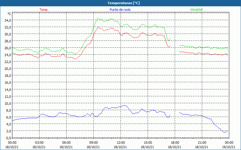Screen dimensions: 241x150
Task: Click the 03:00 time axis label
Action: (x=39, y=143)
